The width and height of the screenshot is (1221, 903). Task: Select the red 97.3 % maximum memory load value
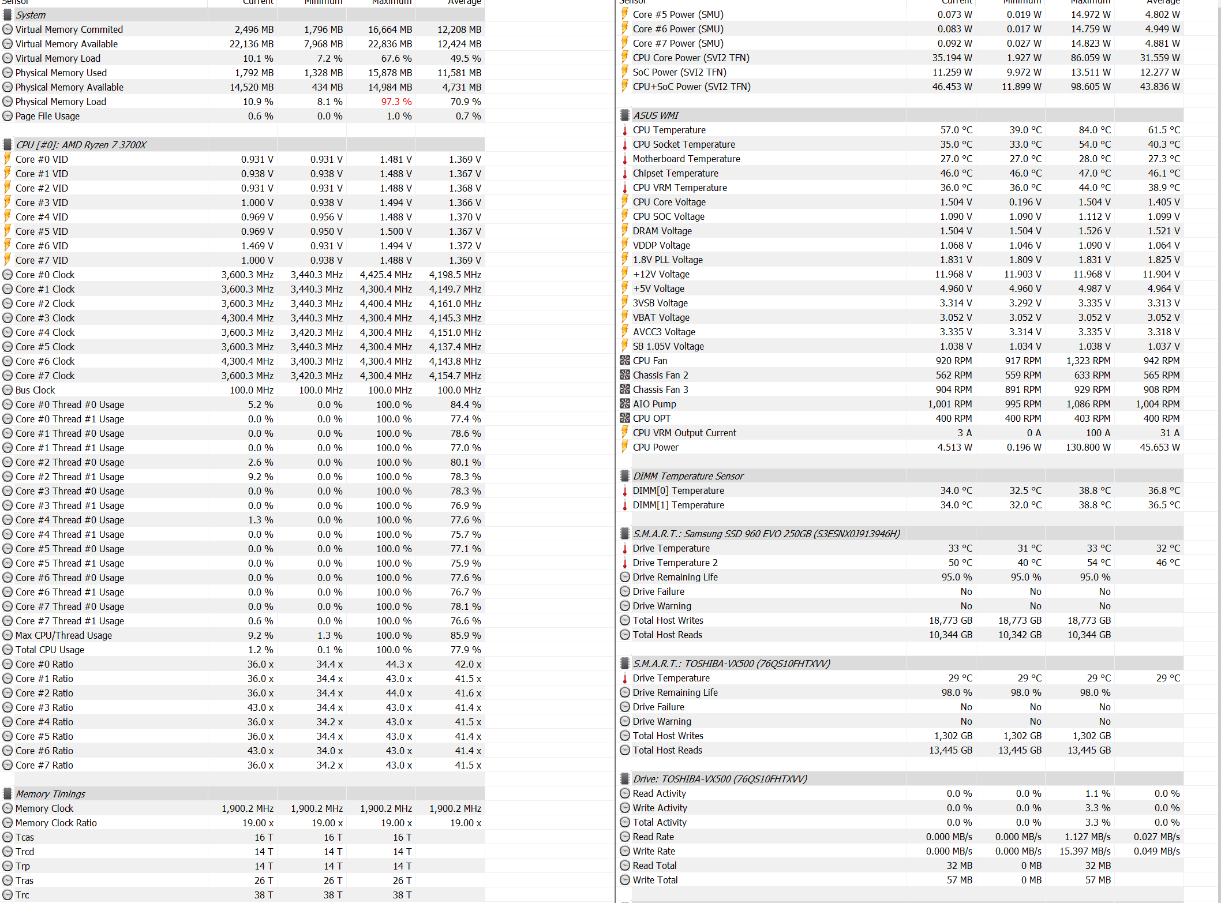(396, 102)
